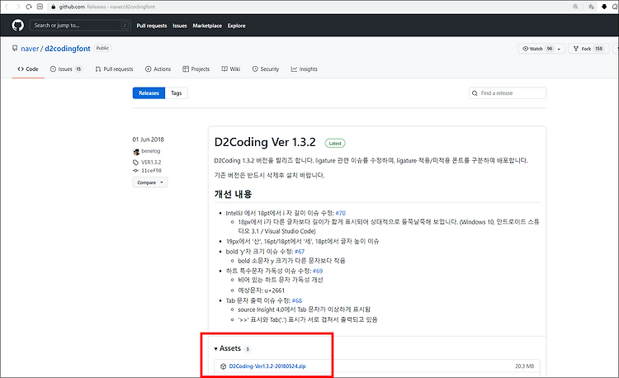Click the package icon beside the zip asset
This screenshot has height=378, width=619.
pos(223,366)
